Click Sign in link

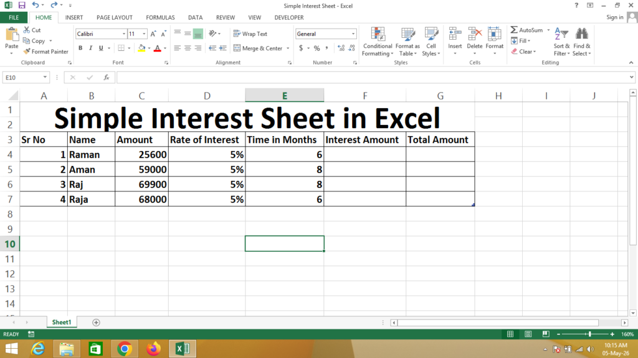click(x=615, y=17)
